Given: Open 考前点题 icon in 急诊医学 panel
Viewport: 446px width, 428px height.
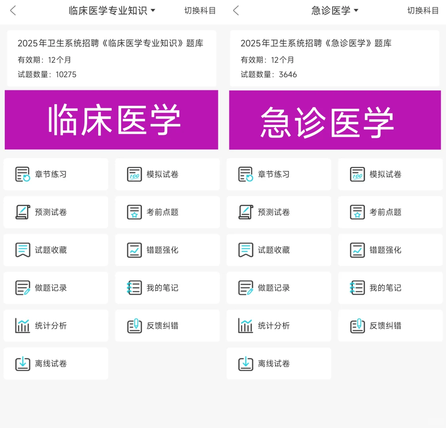Looking at the screenshot, I should [x=357, y=212].
